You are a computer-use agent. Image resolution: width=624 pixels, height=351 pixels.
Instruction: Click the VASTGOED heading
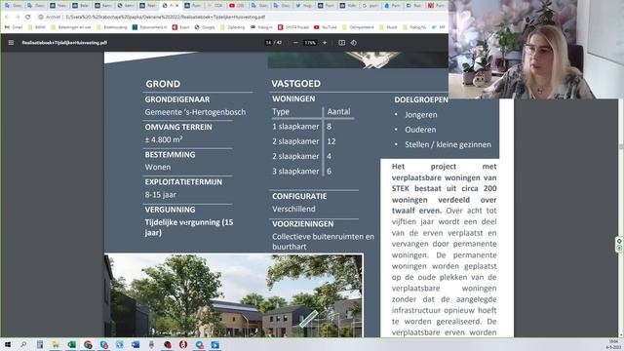295,84
